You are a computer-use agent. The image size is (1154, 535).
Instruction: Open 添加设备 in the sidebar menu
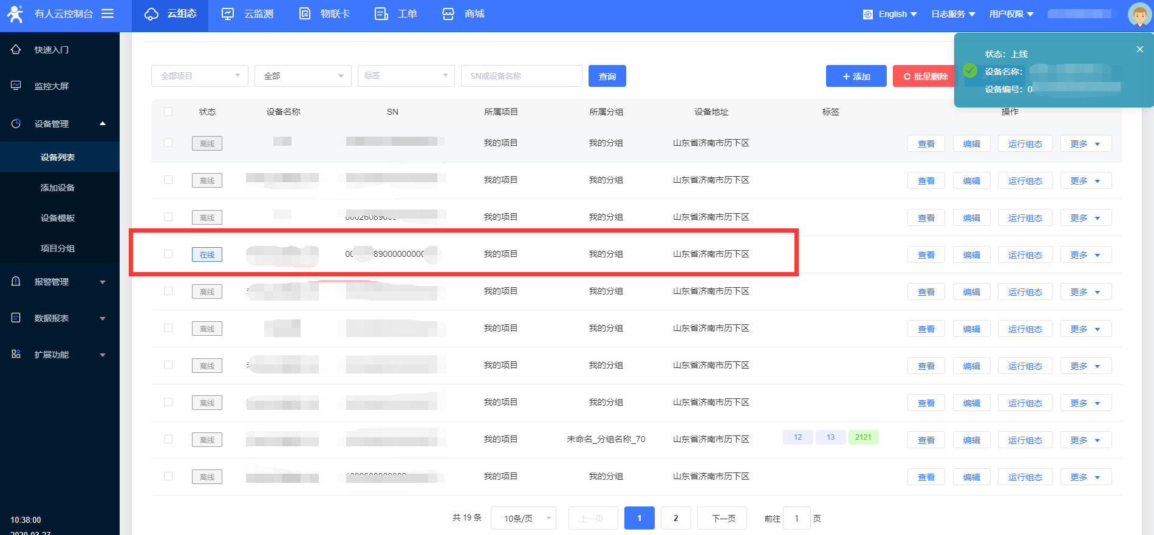click(58, 188)
